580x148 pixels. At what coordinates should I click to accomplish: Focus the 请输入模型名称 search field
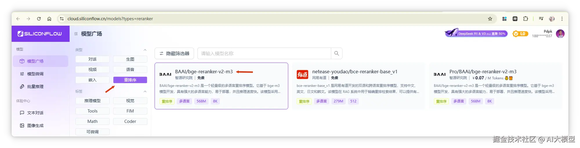pyautogui.click(x=264, y=53)
